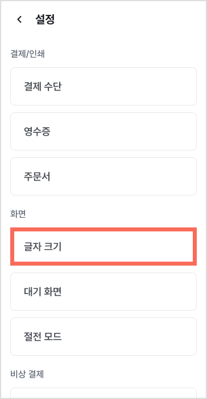Open the highlighted 글자 크기 setting
The image size is (207, 399).
[x=103, y=247]
